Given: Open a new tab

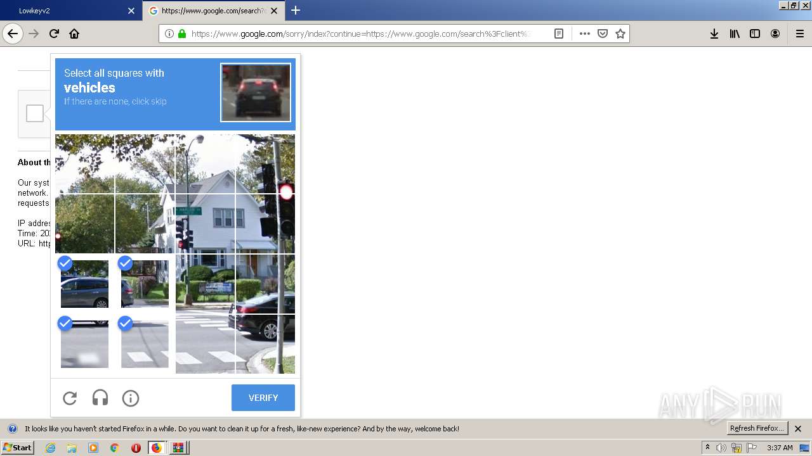Looking at the screenshot, I should pos(296,10).
